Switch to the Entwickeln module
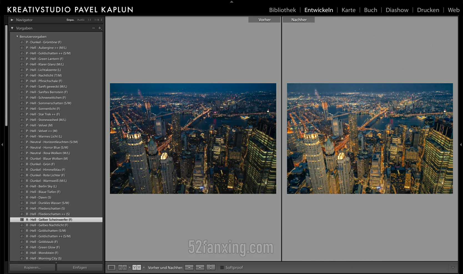This screenshot has width=463, height=274. click(x=319, y=10)
